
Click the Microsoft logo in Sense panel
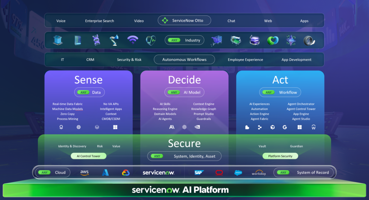click(x=115, y=127)
